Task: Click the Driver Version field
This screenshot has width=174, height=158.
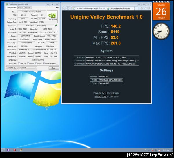Action: [x=38, y=50]
